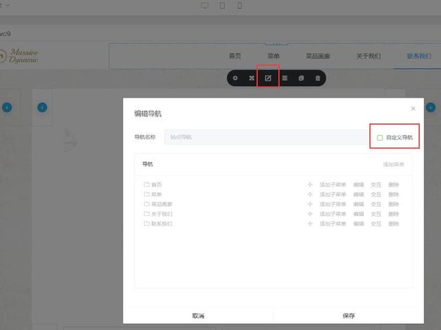Click 编辑 in the 菜品画廊 row
Image resolution: width=441 pixels, height=330 pixels.
point(359,204)
